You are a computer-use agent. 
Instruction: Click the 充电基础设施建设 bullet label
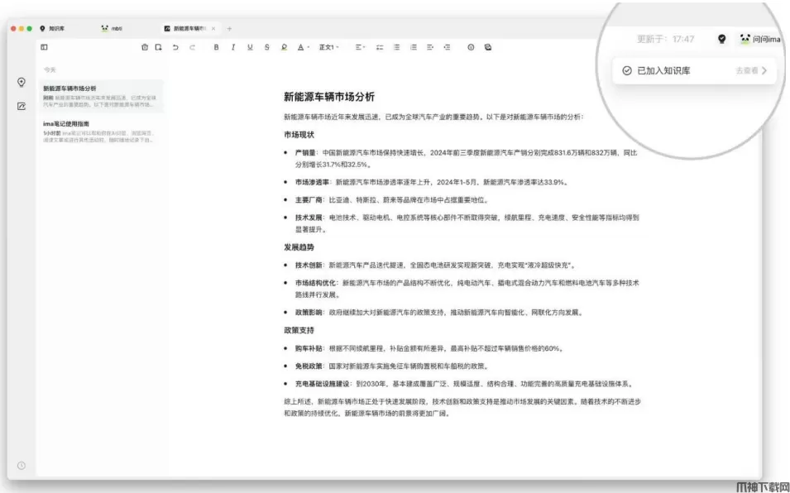pyautogui.click(x=322, y=384)
